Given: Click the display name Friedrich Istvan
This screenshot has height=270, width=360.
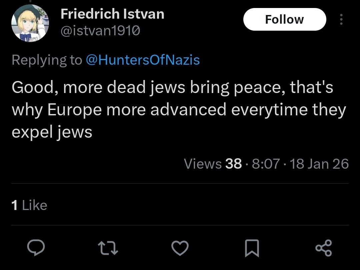Looking at the screenshot, I should pos(112,14).
